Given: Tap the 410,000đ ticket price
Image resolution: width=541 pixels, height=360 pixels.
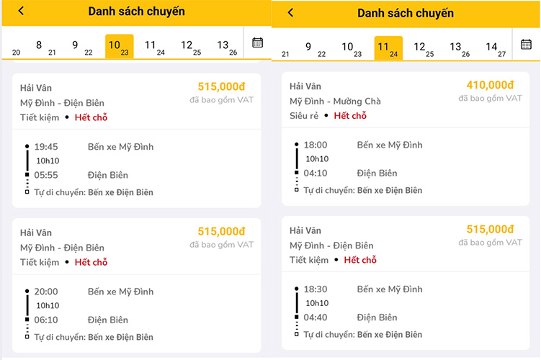Looking at the screenshot, I should click(x=490, y=85).
